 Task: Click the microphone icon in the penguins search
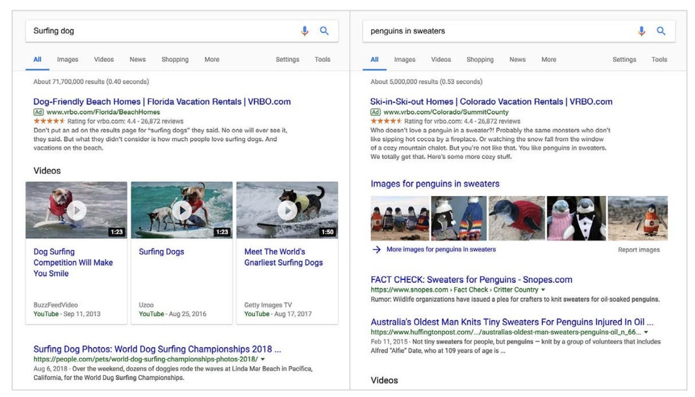(641, 31)
